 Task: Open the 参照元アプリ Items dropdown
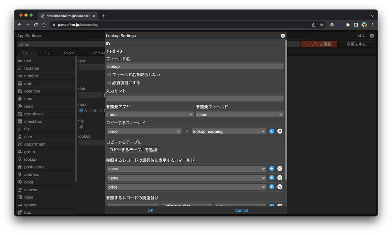coord(150,115)
